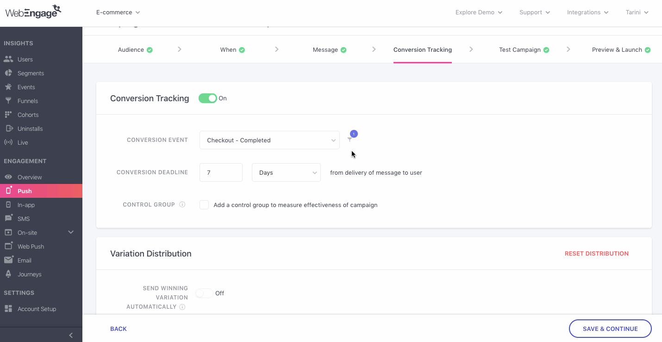The width and height of the screenshot is (662, 342).
Task: Open the Days unit dropdown
Action: pyautogui.click(x=286, y=172)
